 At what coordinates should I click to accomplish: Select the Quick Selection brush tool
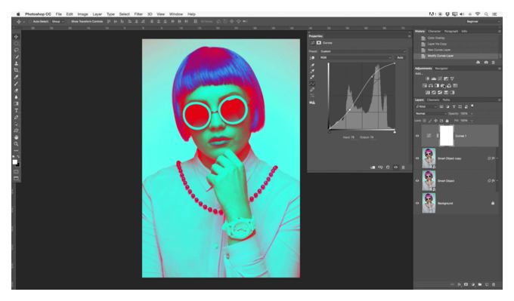[x=16, y=57]
